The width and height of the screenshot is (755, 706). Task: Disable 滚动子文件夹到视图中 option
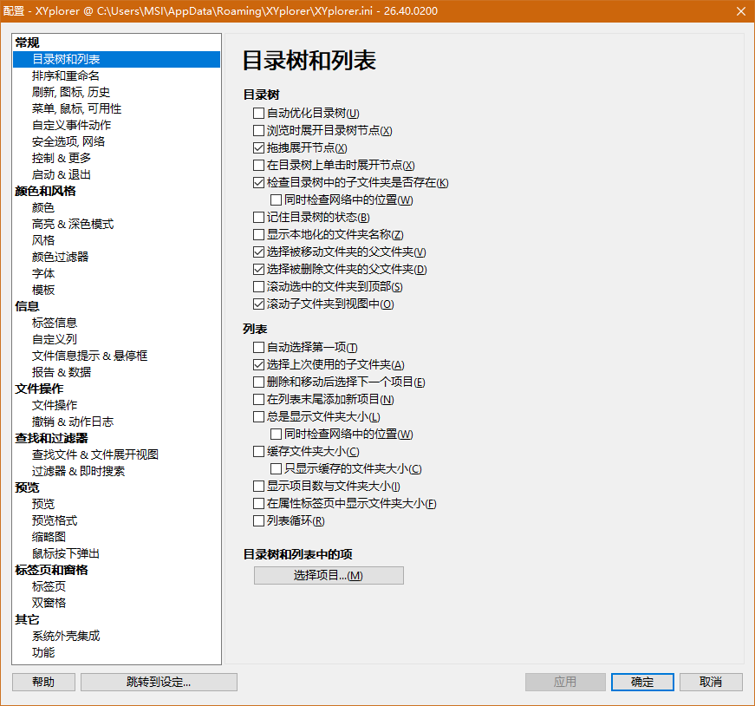point(257,304)
